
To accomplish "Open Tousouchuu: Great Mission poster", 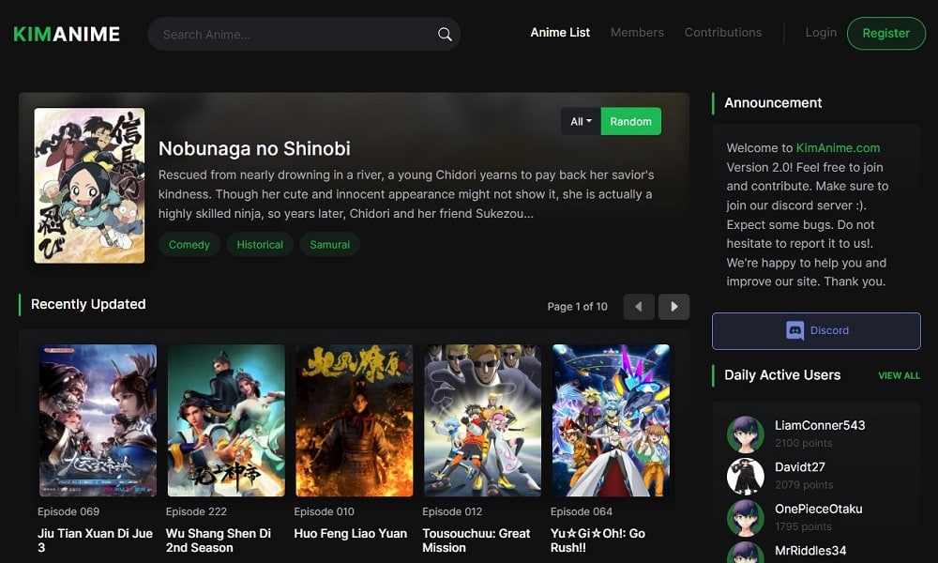I will (483, 420).
